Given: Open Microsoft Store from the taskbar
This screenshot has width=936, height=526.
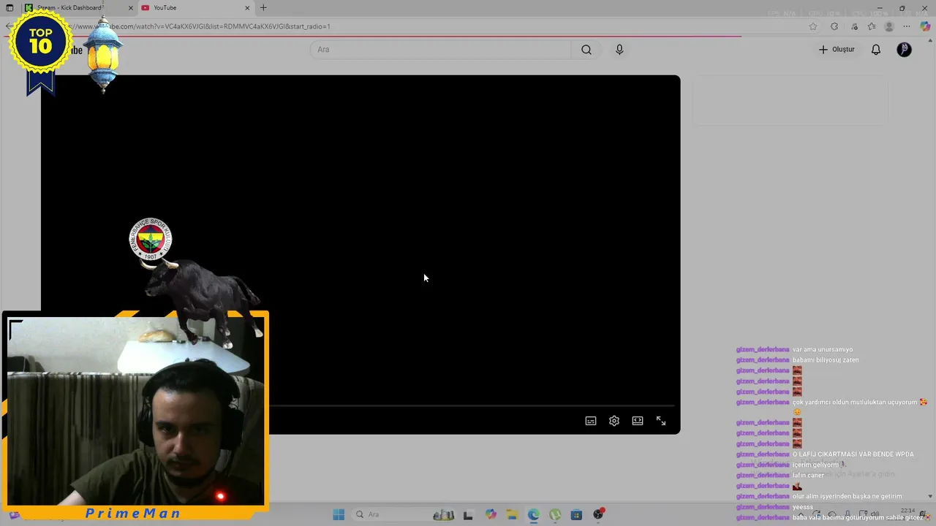Looking at the screenshot, I should (576, 514).
